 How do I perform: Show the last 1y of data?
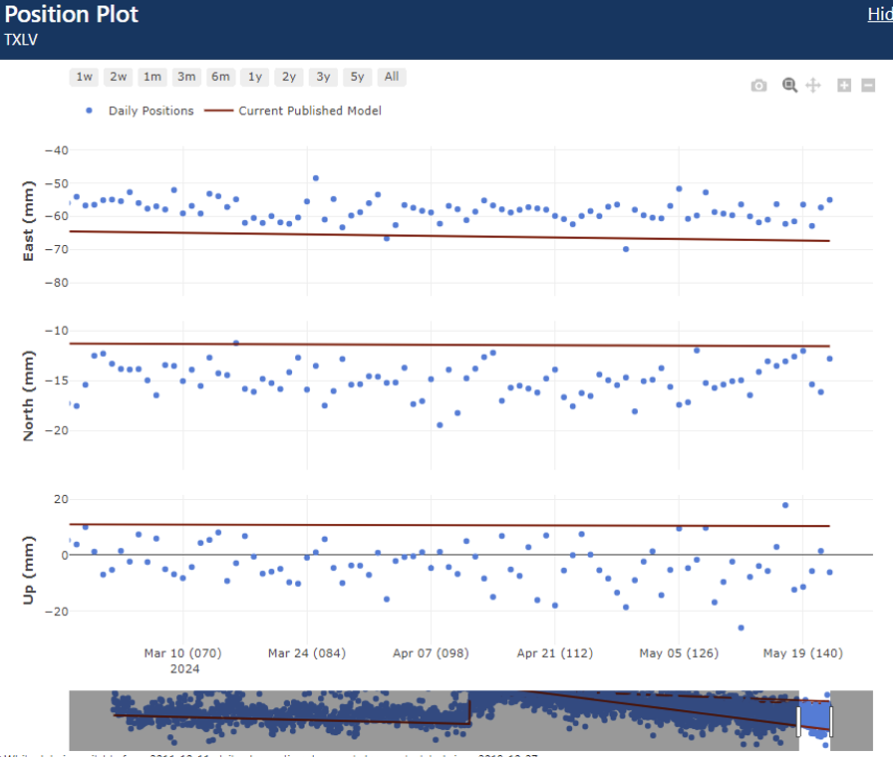tap(255, 77)
